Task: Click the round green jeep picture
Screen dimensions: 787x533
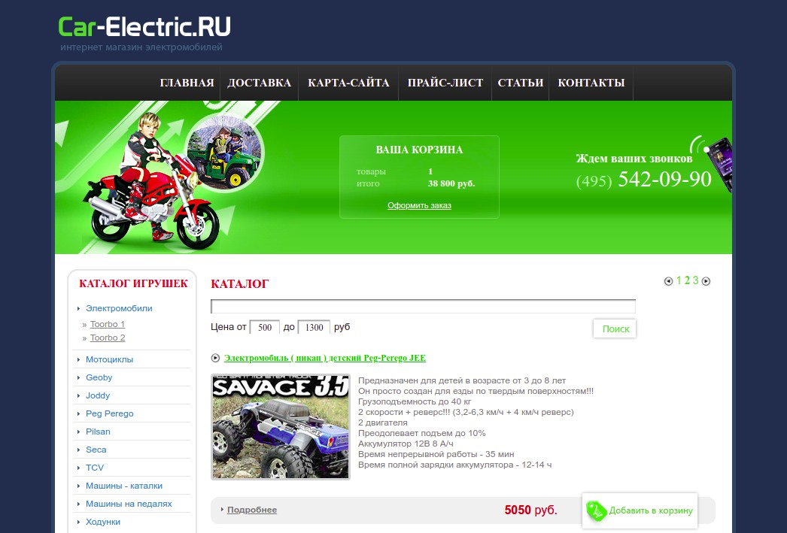Action: pyautogui.click(x=224, y=152)
